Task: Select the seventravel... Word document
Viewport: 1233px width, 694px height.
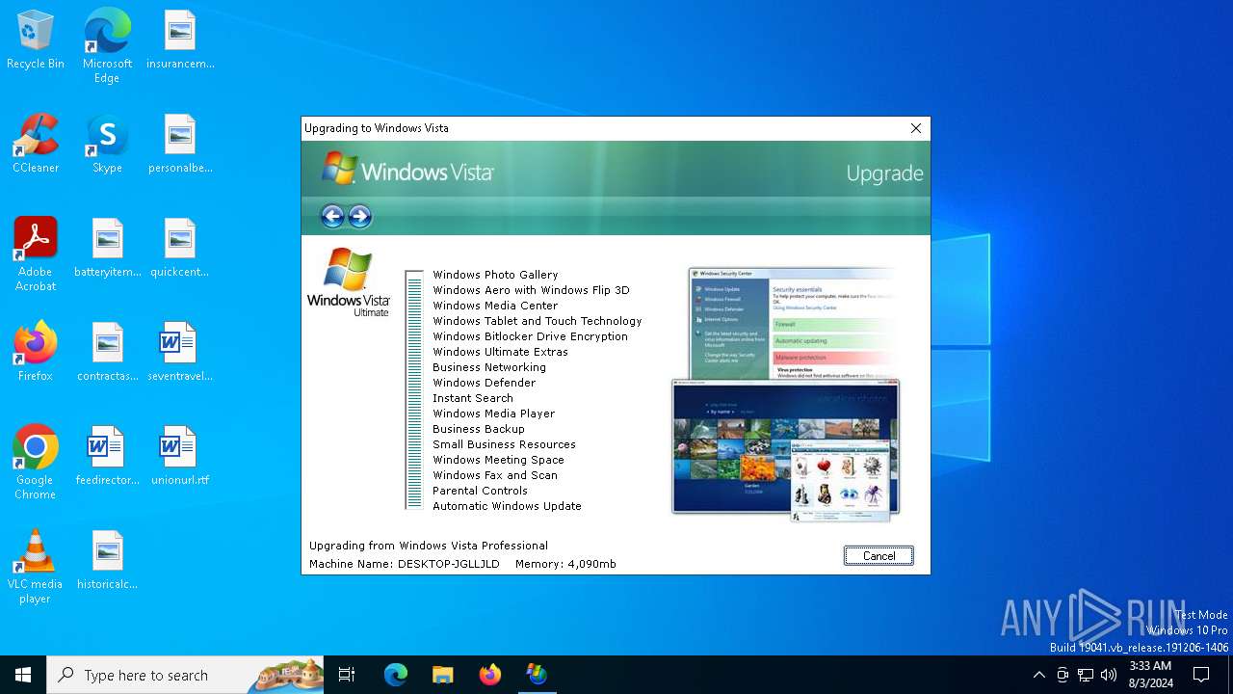Action: pos(180,353)
